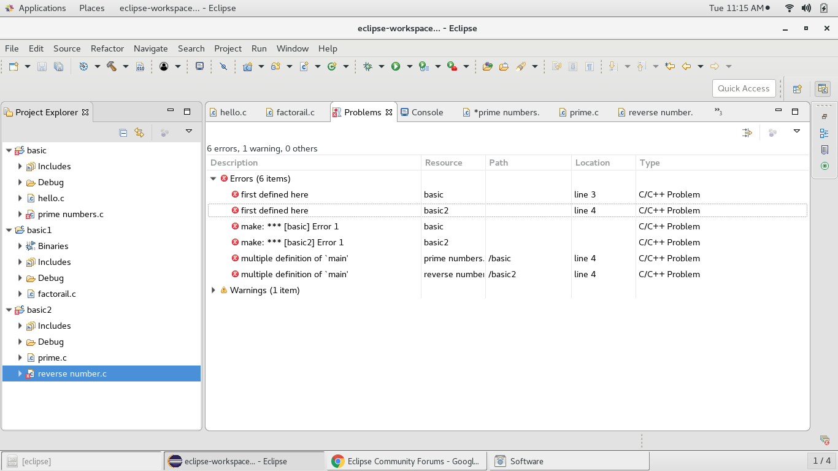838x471 pixels.
Task: Open the Back history dropdown arrow
Action: (x=700, y=66)
